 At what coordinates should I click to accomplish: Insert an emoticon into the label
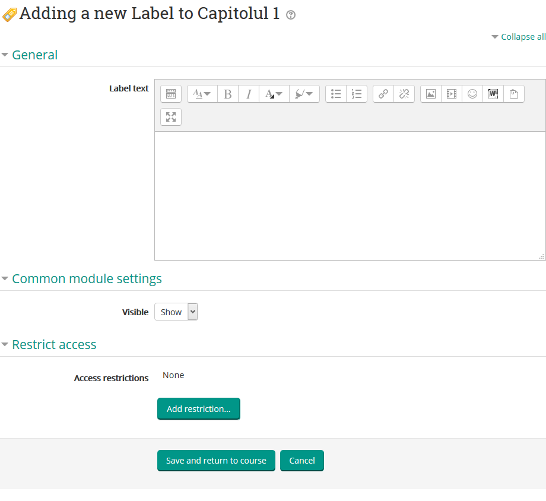(472, 93)
